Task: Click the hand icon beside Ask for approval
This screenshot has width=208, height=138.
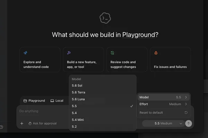Action: pos(30,124)
